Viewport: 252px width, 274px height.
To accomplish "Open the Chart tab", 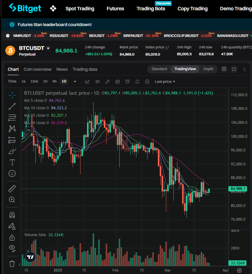I will [x=13, y=70].
